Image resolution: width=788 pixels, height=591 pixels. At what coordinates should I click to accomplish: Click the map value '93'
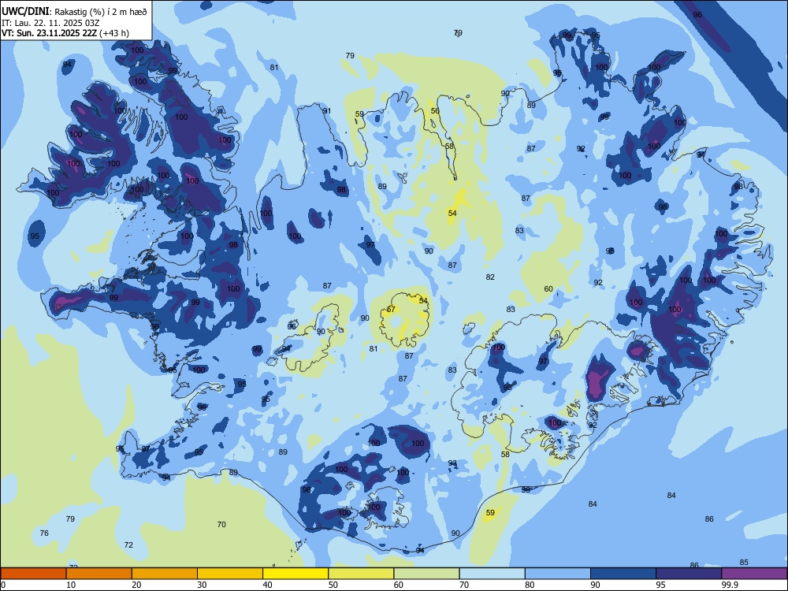tap(452, 463)
